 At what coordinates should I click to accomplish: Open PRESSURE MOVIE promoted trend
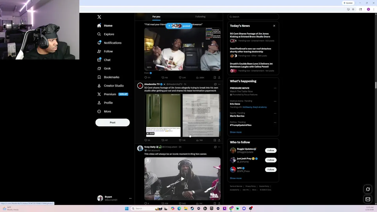click(x=239, y=88)
